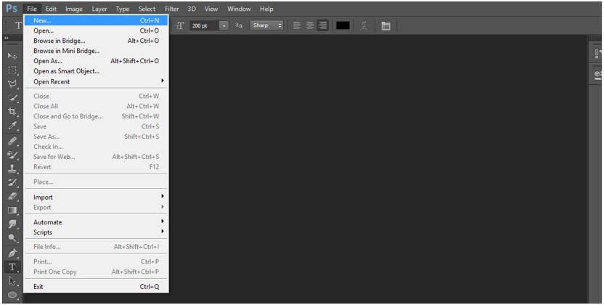
Task: Open the Filter menu
Action: click(x=172, y=9)
